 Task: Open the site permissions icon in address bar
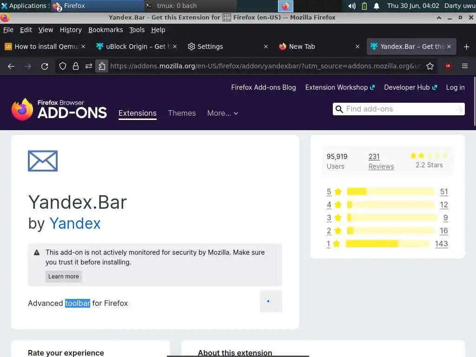pos(89,66)
